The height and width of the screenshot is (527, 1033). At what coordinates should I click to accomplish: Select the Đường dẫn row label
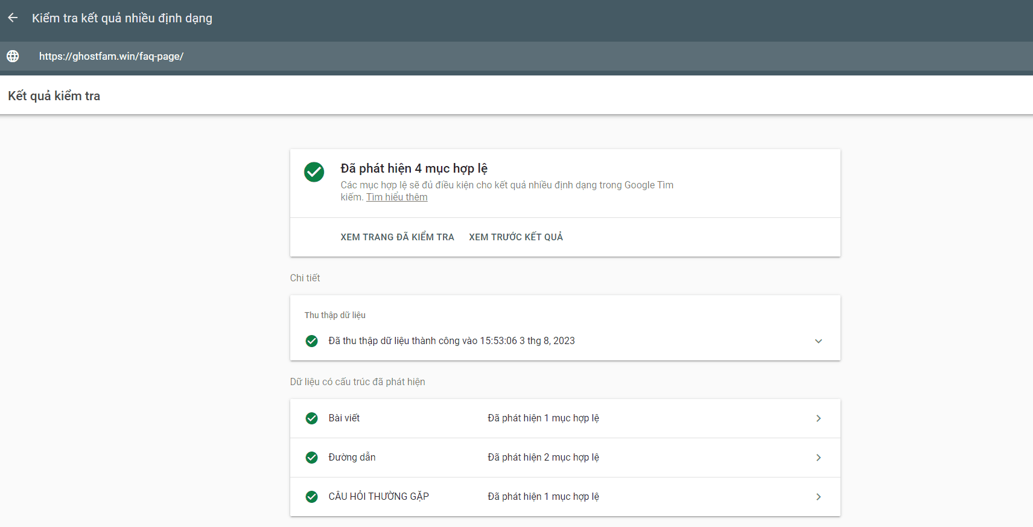352,458
